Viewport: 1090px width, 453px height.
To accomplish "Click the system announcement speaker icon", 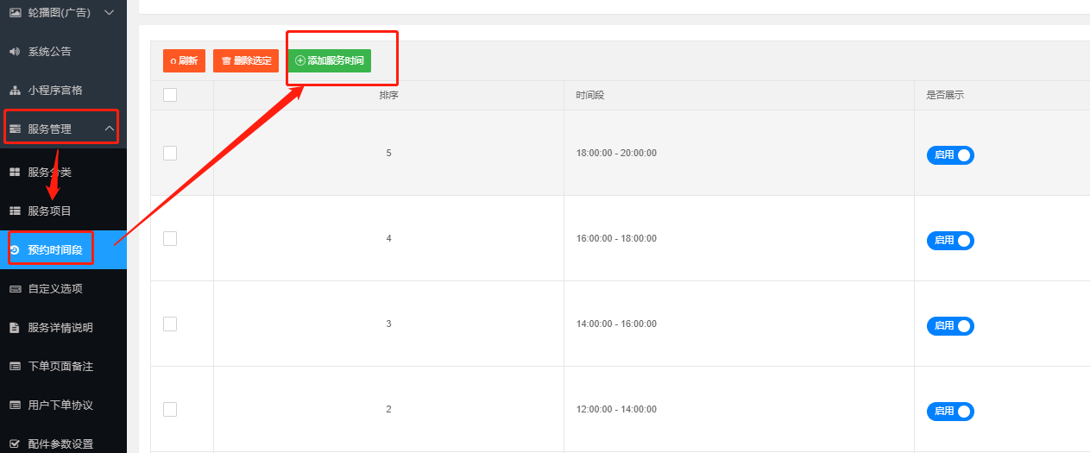I will pos(15,52).
